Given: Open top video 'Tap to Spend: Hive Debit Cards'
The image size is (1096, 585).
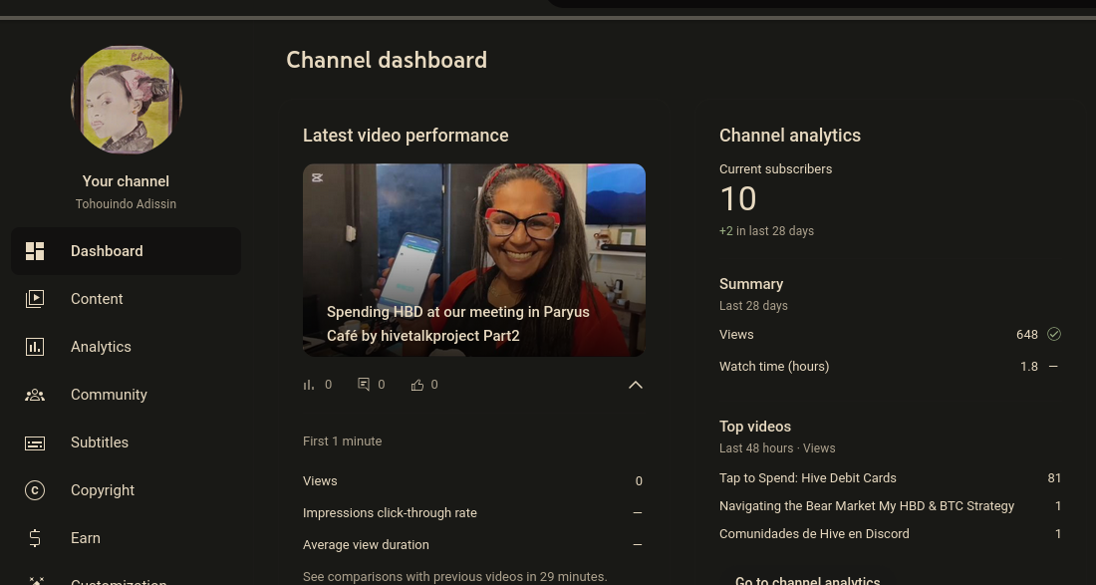Looking at the screenshot, I should (x=807, y=478).
